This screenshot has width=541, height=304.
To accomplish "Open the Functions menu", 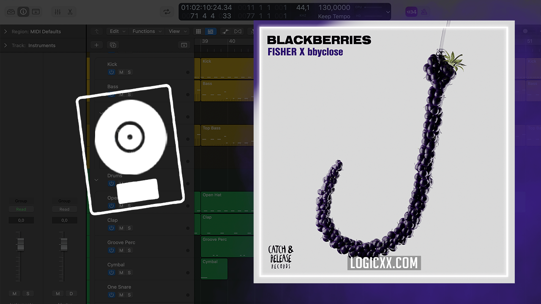I will pos(147,31).
